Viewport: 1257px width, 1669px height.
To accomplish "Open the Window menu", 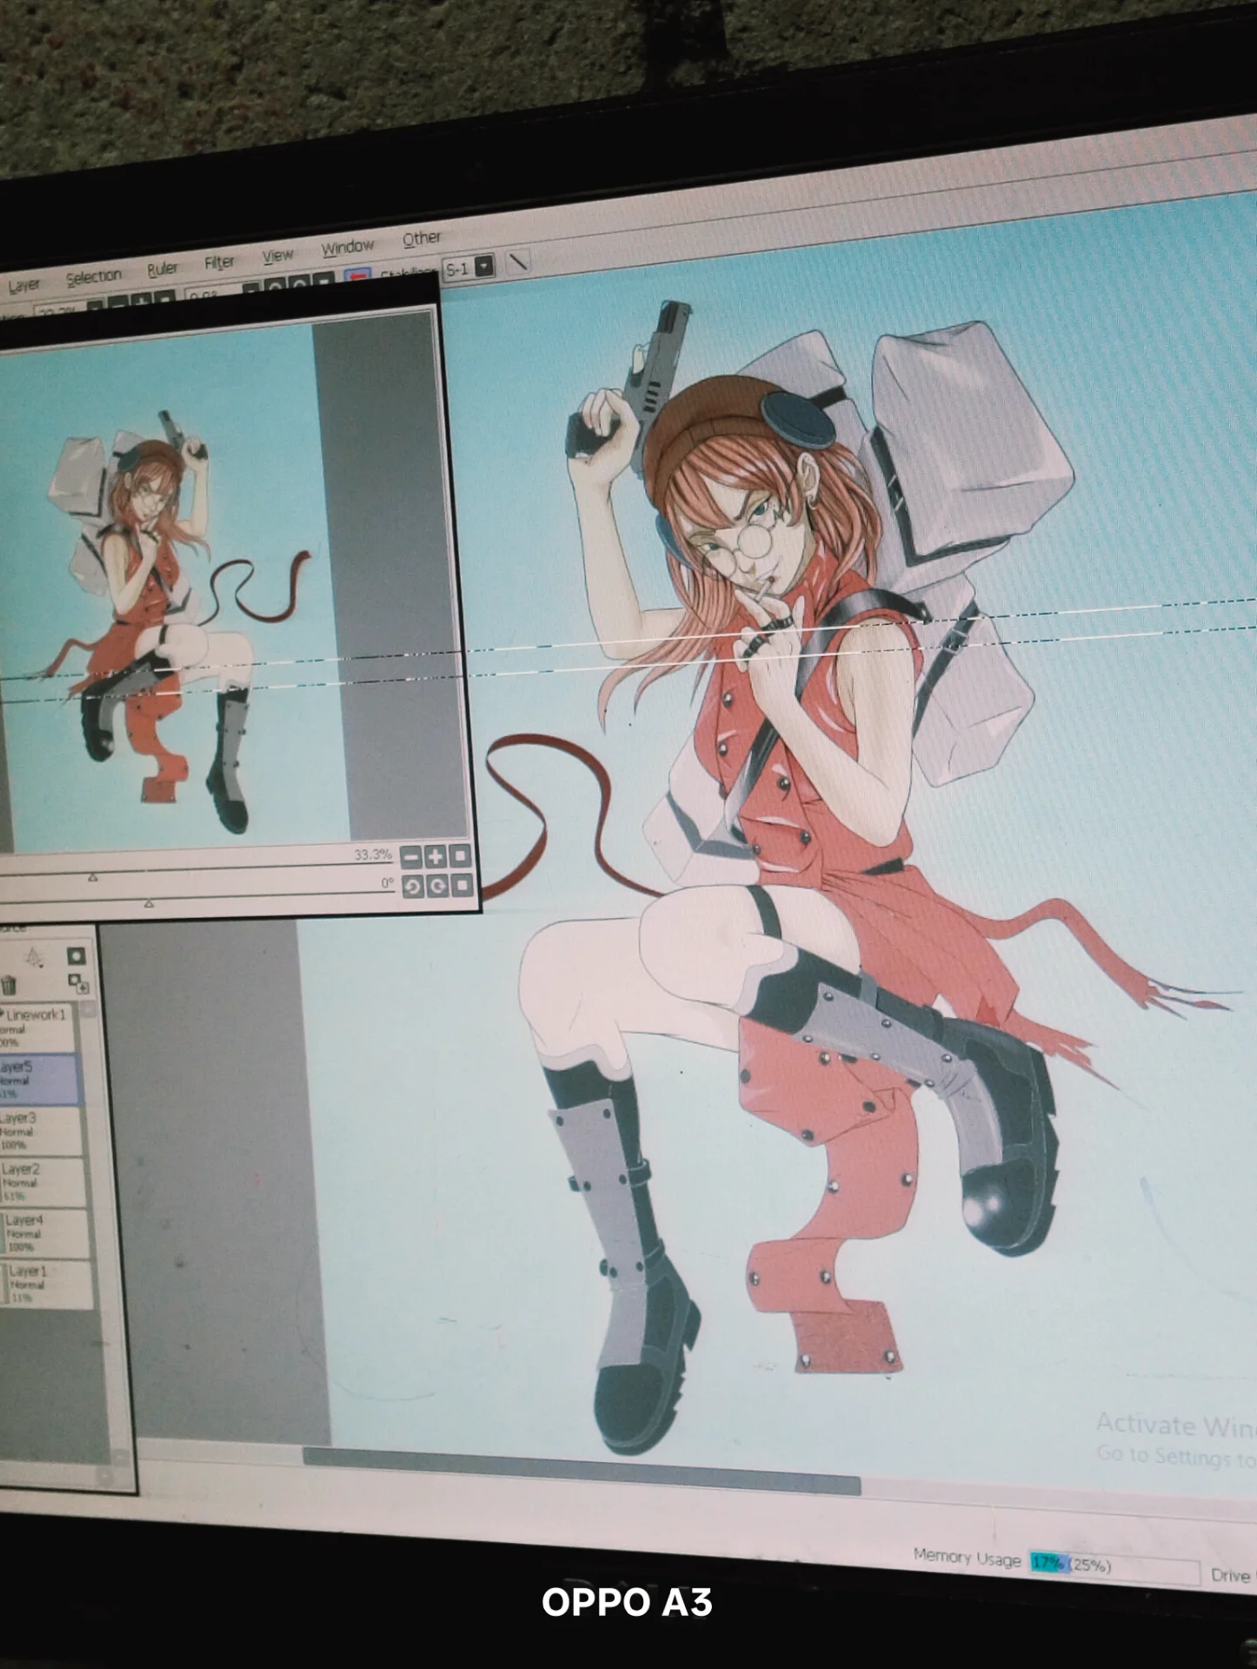I will tap(347, 247).
